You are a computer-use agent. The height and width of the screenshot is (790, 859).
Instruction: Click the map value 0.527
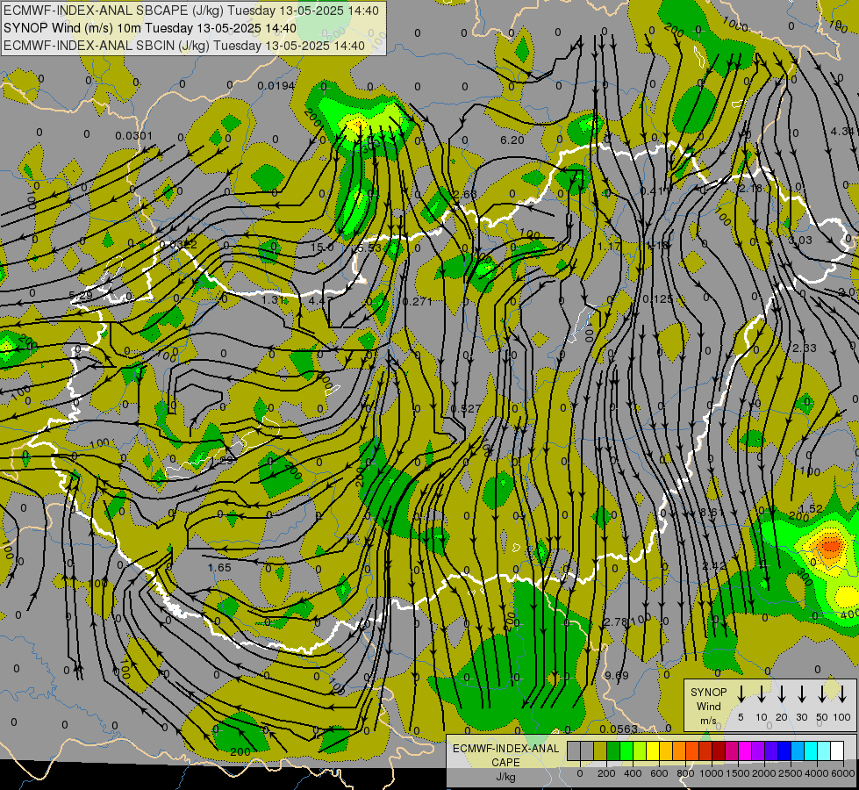point(466,408)
